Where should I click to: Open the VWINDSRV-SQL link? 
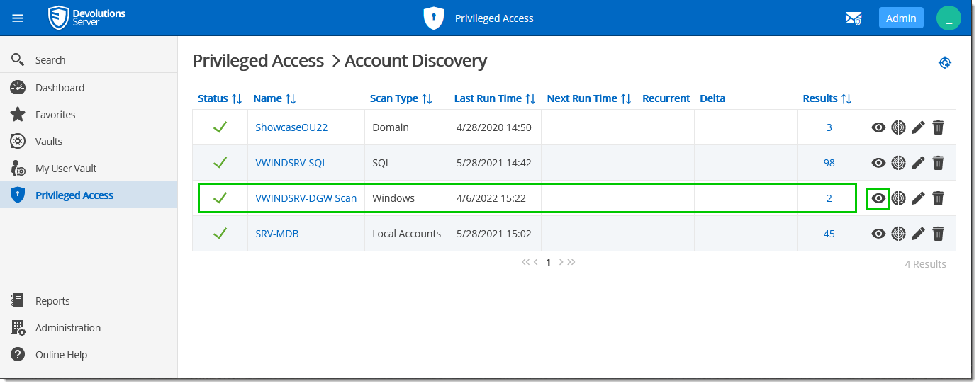coord(291,163)
